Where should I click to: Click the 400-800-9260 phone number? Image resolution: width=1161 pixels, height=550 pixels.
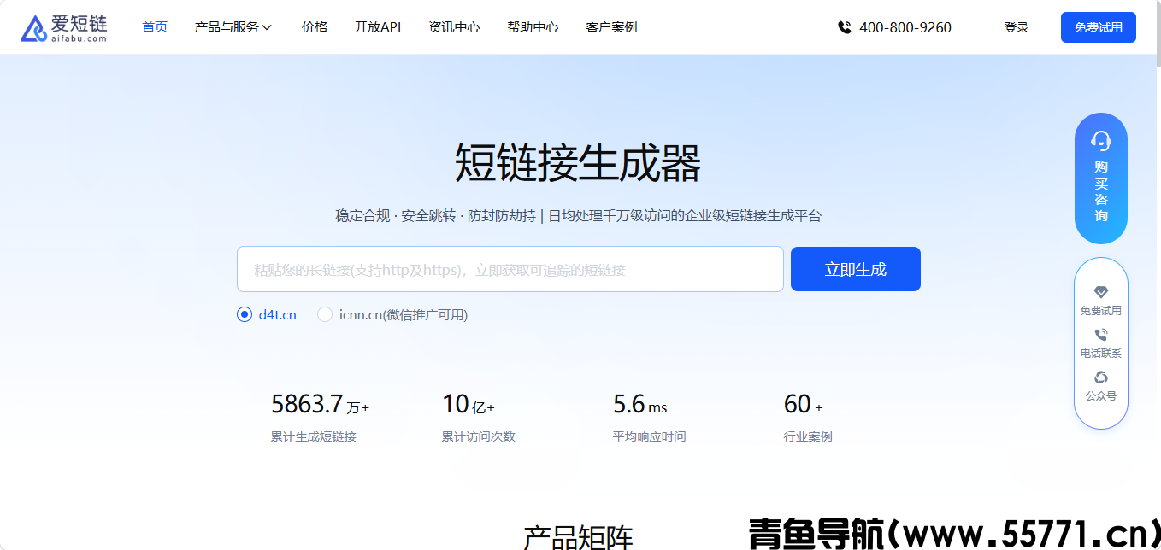coord(905,27)
